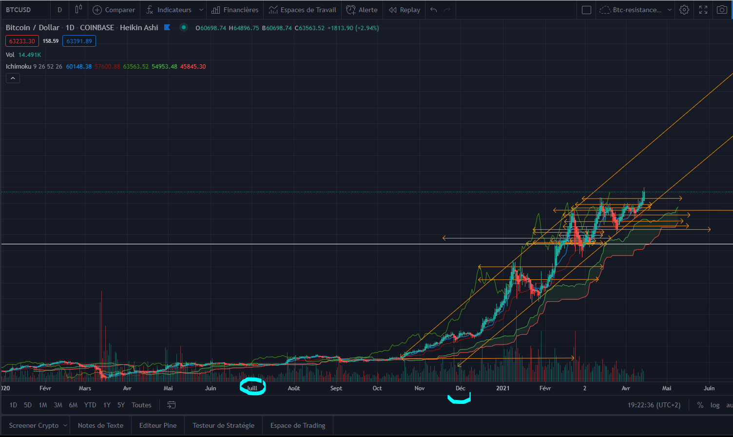Toggle log scale
The image size is (733, 437).
pyautogui.click(x=715, y=405)
